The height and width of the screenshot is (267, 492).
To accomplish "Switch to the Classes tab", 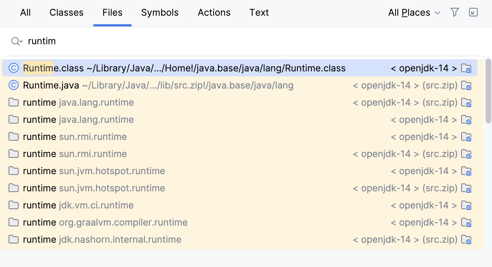I will tap(66, 13).
